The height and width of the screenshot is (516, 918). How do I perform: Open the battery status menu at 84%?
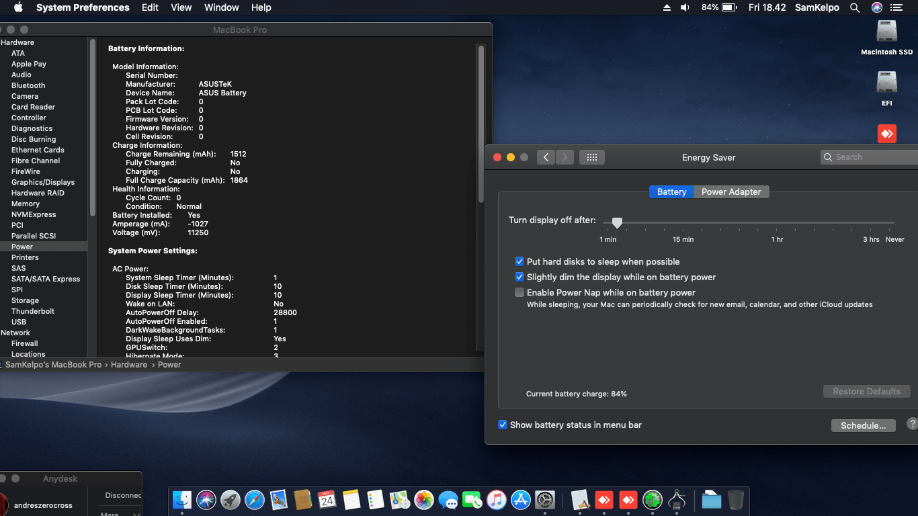point(719,7)
